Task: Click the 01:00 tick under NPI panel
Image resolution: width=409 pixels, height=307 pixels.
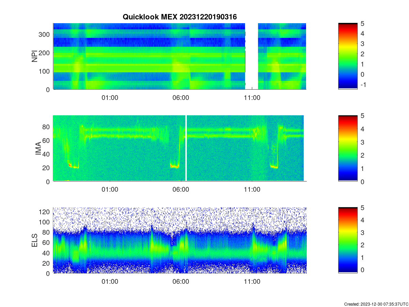Action: point(110,98)
